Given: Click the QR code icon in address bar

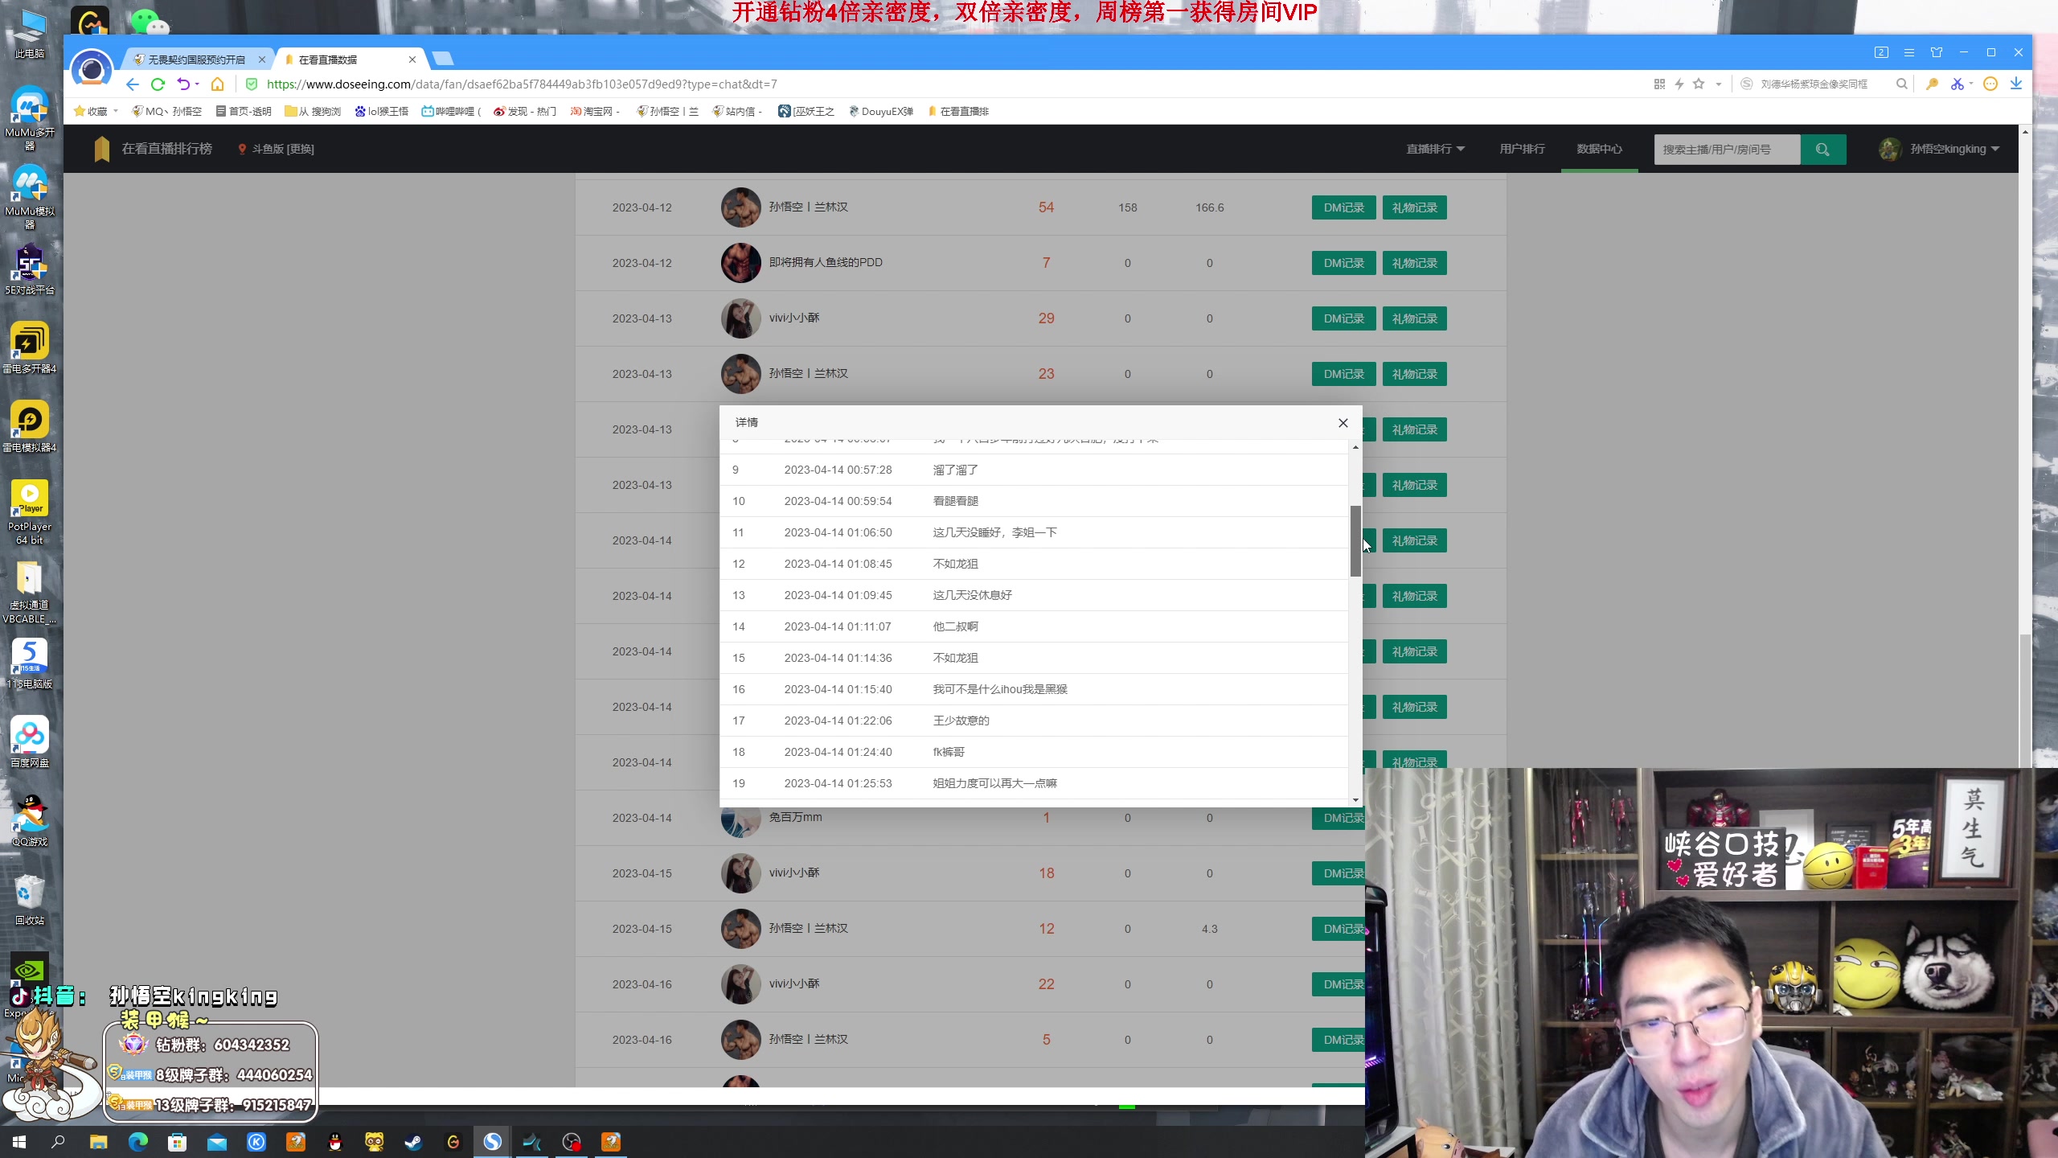Looking at the screenshot, I should 1659,84.
